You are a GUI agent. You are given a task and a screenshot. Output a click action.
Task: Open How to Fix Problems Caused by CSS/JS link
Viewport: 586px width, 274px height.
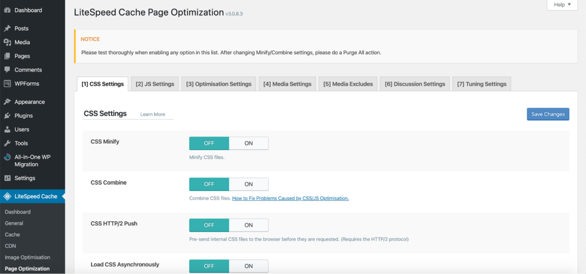(x=290, y=198)
